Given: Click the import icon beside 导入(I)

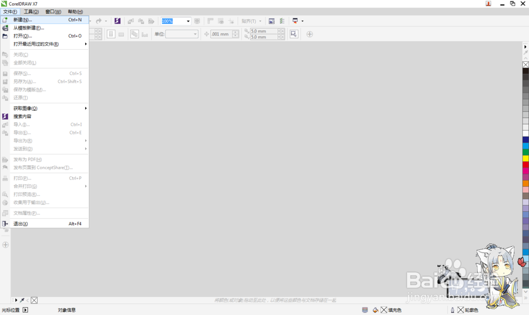Looking at the screenshot, I should [x=5, y=124].
